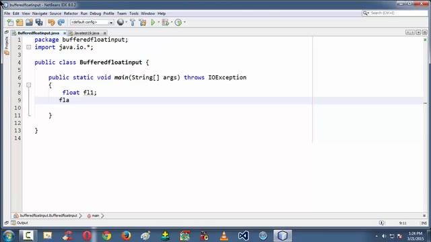This screenshot has height=242, width=431.
Task: Click the Windows Start button
Action: [x=8, y=236]
